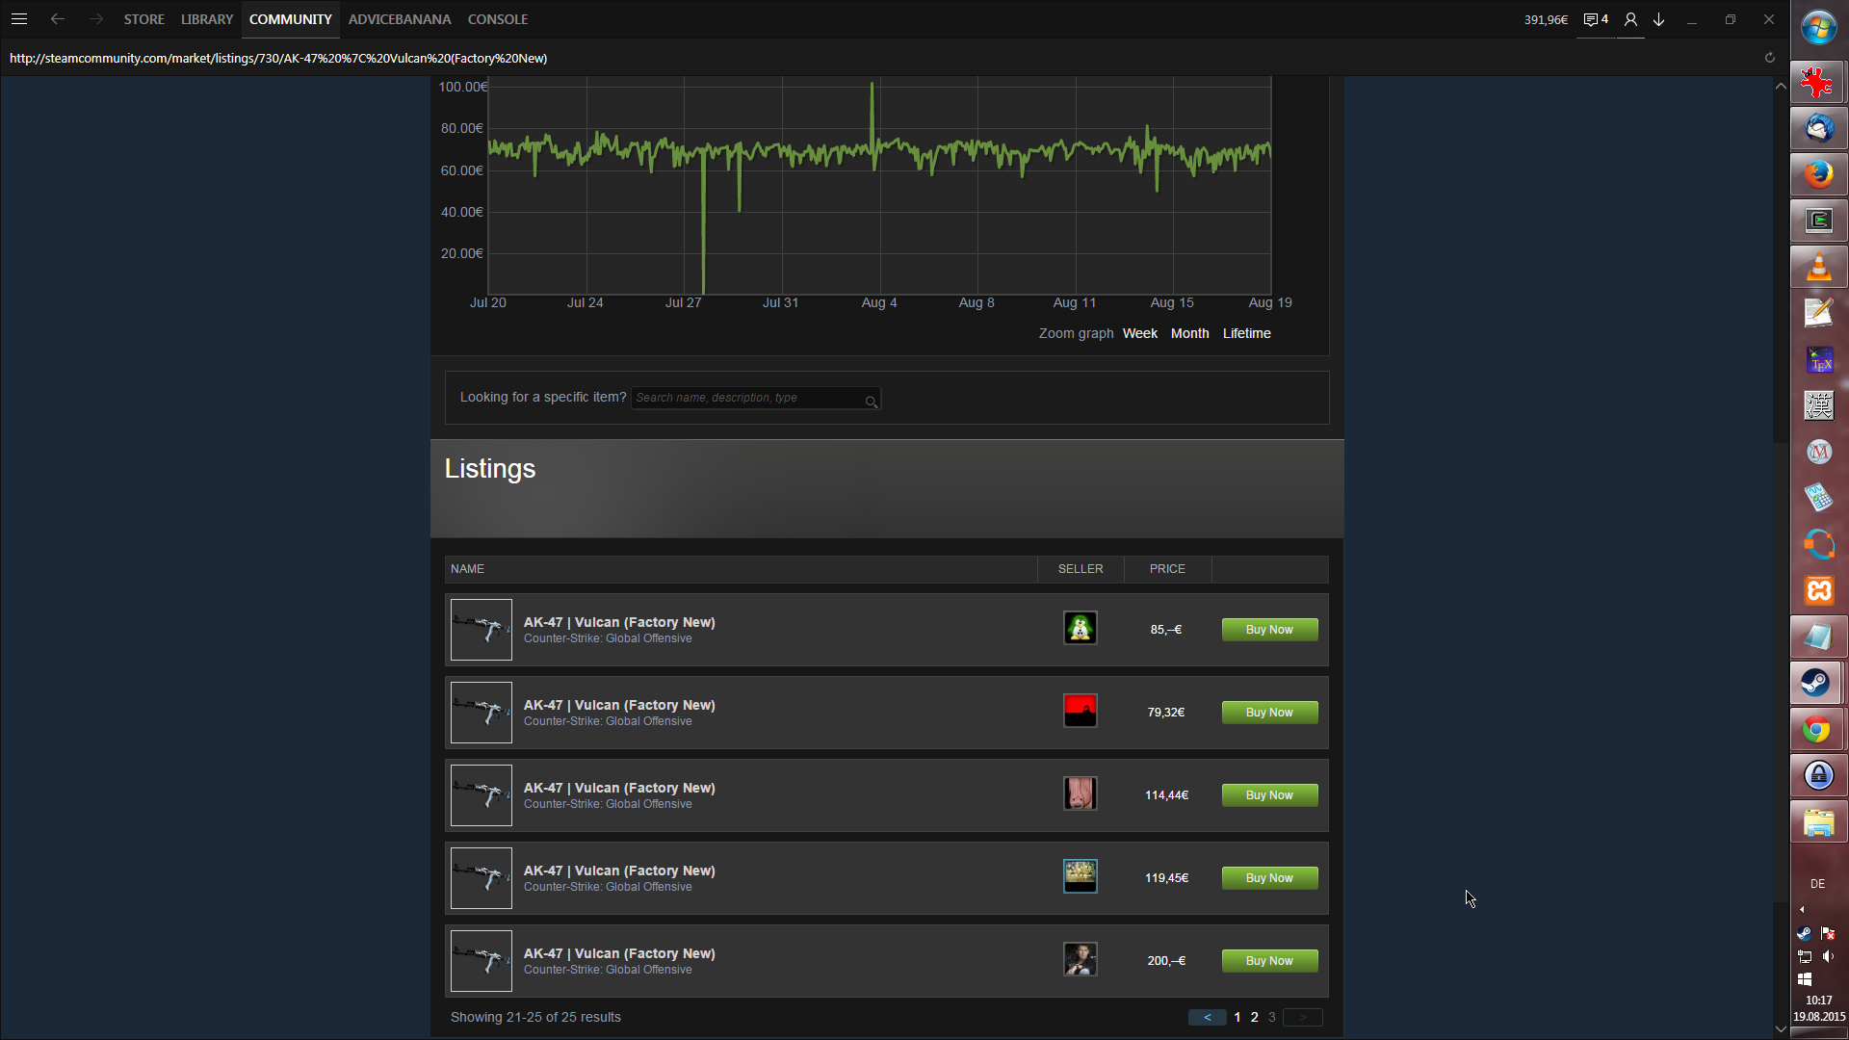Zoom graph to Lifetime

click(1246, 333)
